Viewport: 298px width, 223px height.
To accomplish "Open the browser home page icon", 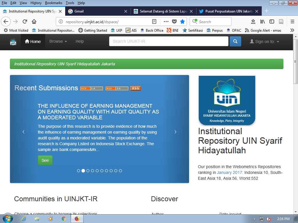I will click(34, 21).
